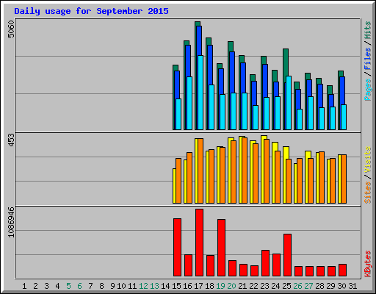Click the orange Sites bar for day 15
Screen dimensions: 376x294
point(178,181)
